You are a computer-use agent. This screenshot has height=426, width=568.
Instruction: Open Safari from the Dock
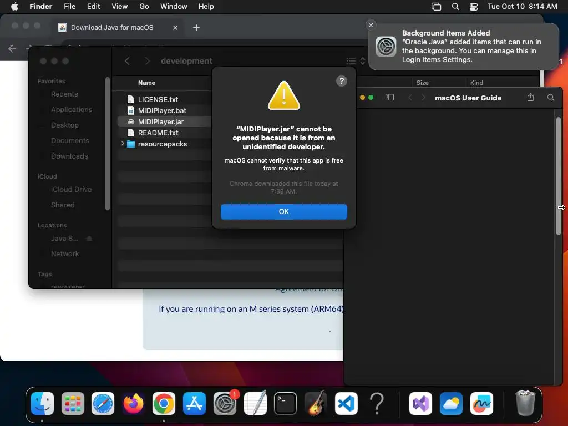pyautogui.click(x=103, y=403)
